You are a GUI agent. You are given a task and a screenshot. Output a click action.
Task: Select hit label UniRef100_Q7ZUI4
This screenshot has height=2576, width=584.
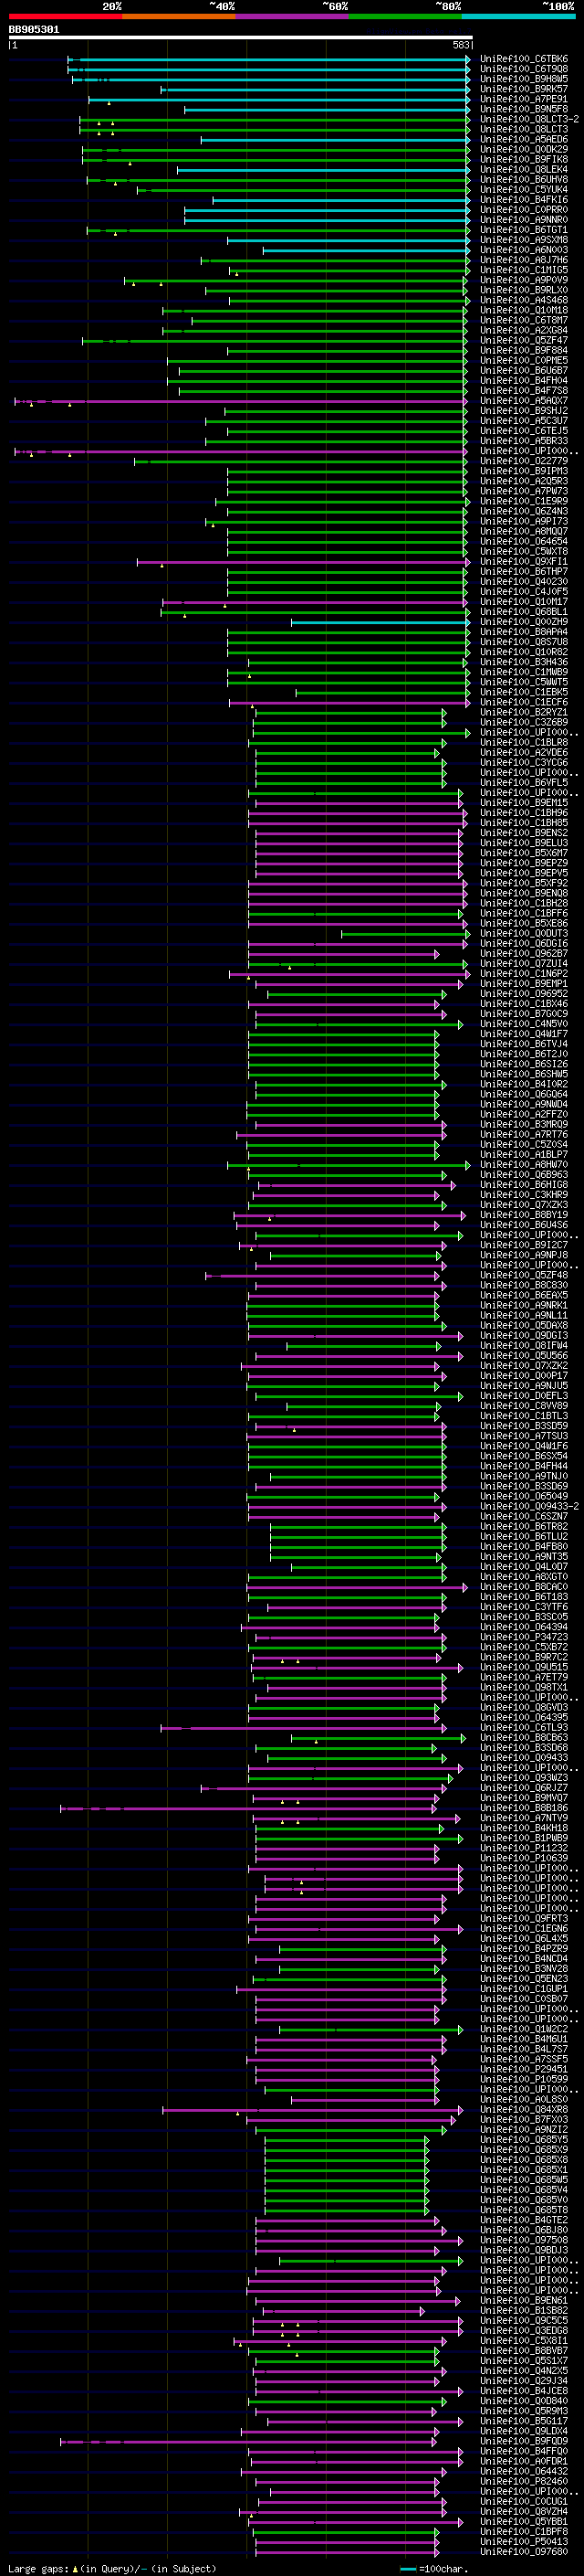click(x=524, y=963)
